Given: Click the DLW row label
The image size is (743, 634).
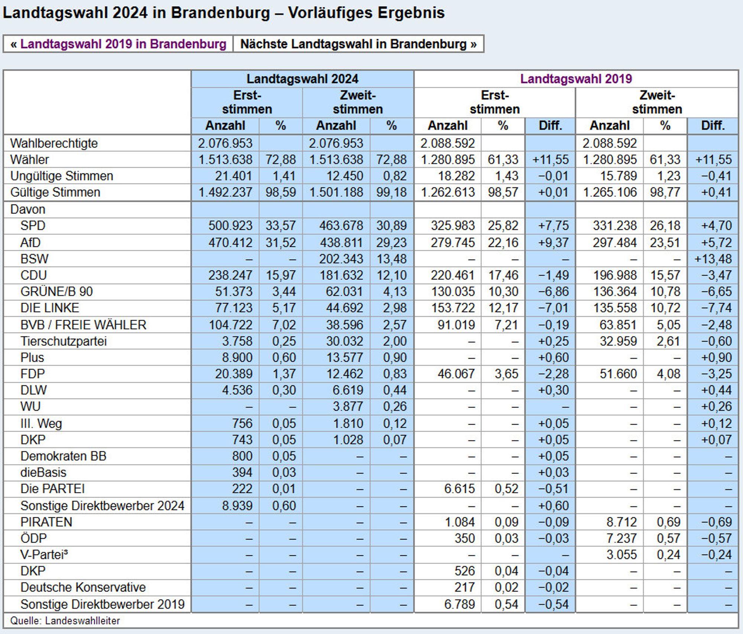Looking at the screenshot, I should point(34,390).
